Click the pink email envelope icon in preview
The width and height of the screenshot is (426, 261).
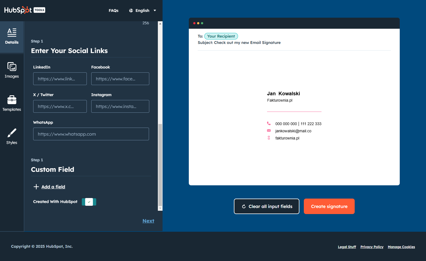[269, 131]
